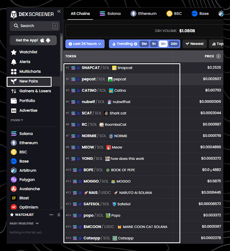Click the Shark cat token logo
The image size is (230, 251).
click(107, 113)
